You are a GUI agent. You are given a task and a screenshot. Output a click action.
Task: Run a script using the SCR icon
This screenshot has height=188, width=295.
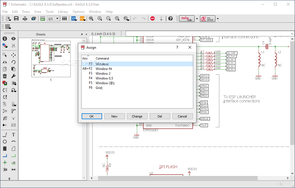click(73, 18)
